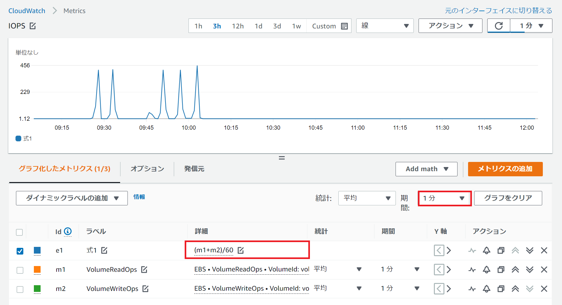Switch e1 to left Y axis
Screen dimensions: 562x305
(x=439, y=250)
